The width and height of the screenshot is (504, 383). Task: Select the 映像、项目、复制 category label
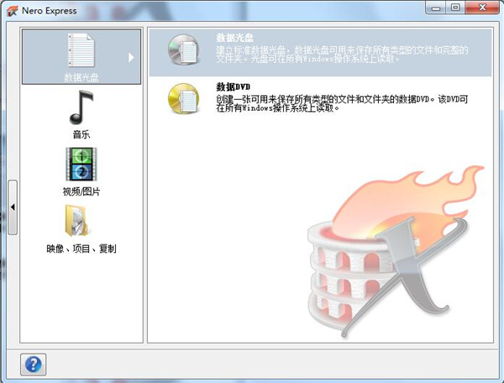pos(81,249)
